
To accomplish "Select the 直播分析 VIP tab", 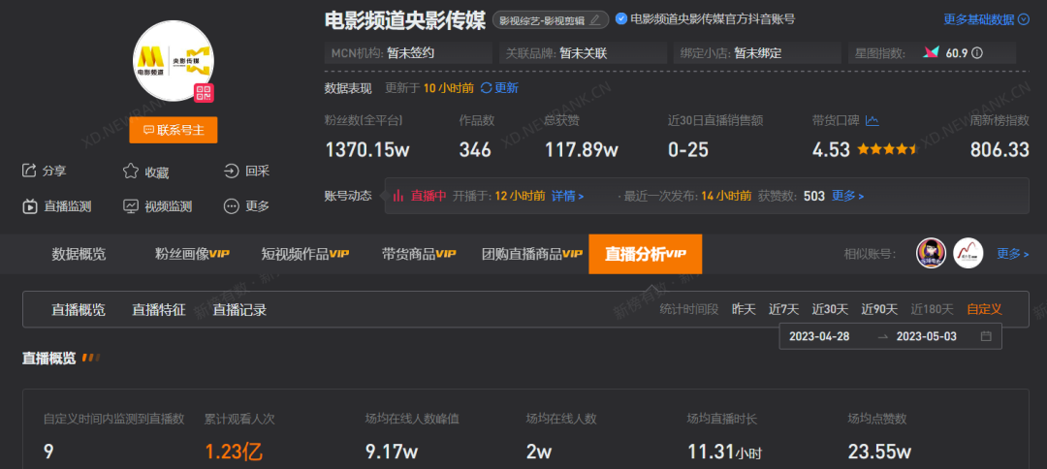I will [x=645, y=254].
